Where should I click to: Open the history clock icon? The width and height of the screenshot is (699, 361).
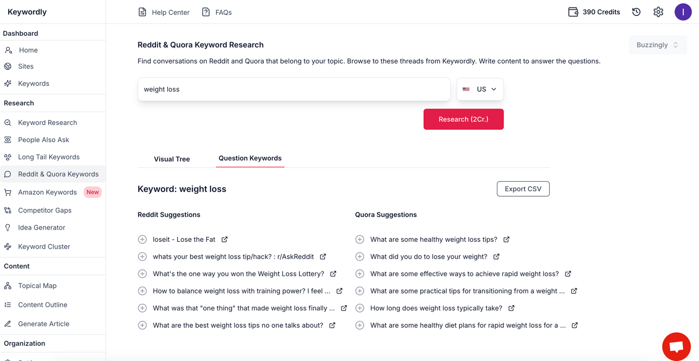pos(636,12)
